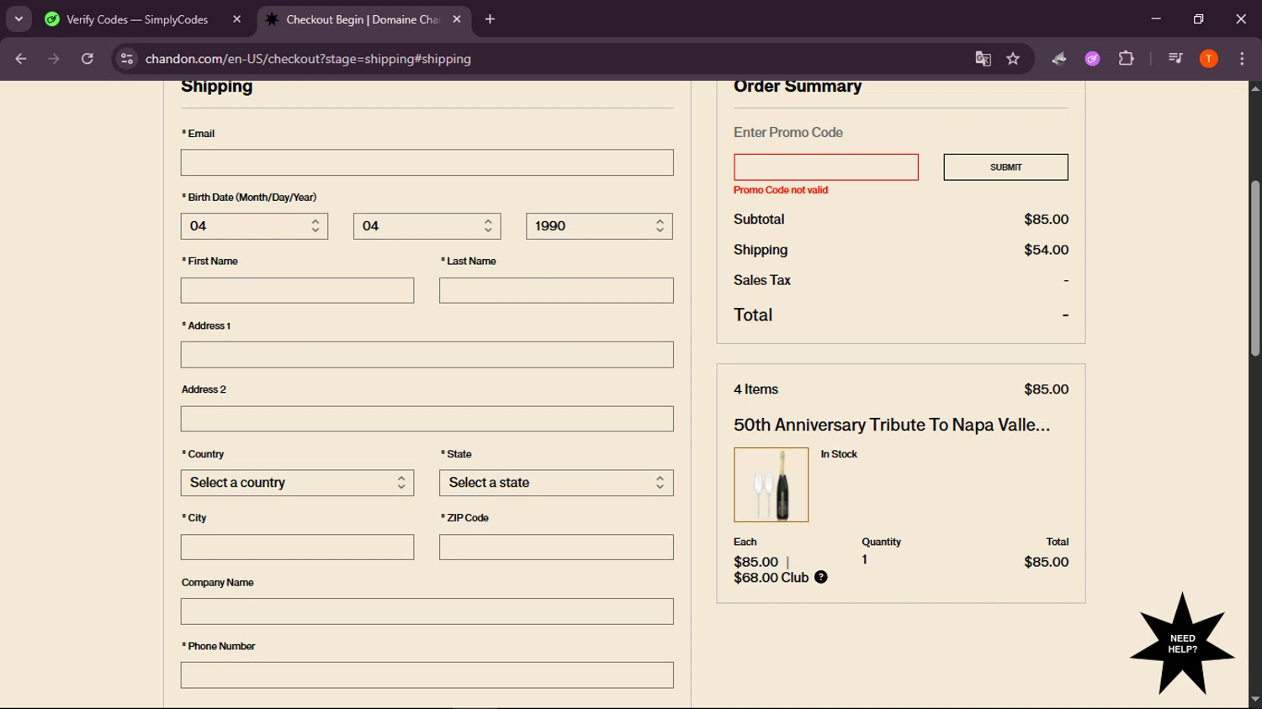Click the ZIP Code input field
Screen dimensions: 1262x709
point(556,547)
